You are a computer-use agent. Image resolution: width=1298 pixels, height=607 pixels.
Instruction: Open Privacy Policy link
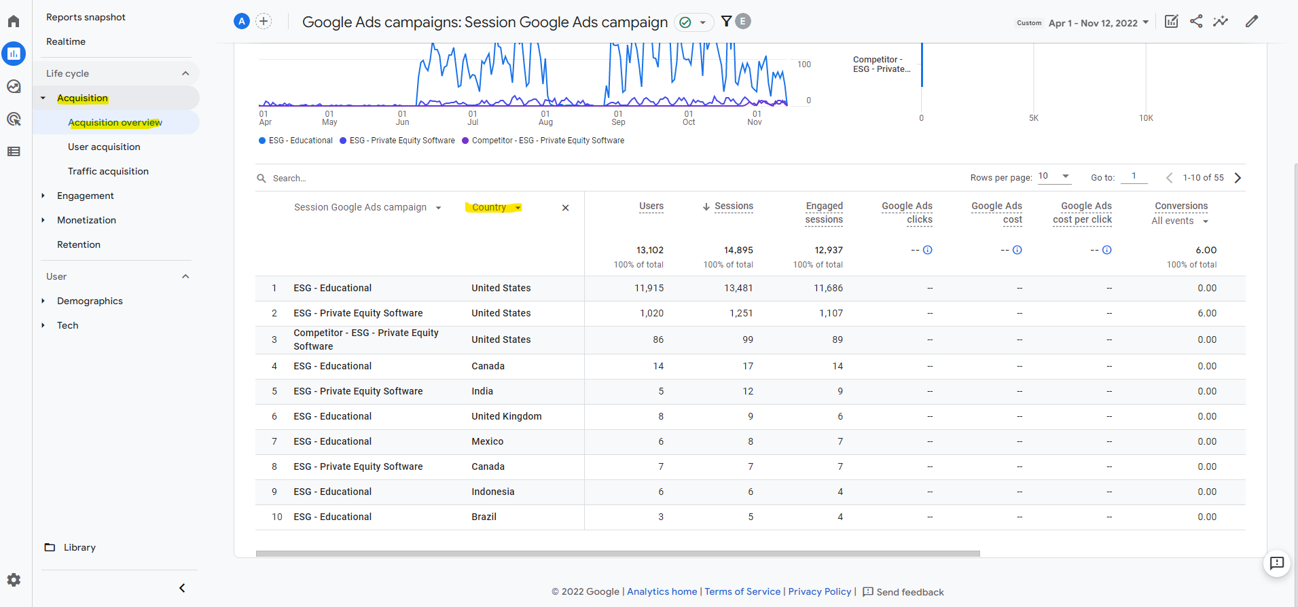point(820,591)
